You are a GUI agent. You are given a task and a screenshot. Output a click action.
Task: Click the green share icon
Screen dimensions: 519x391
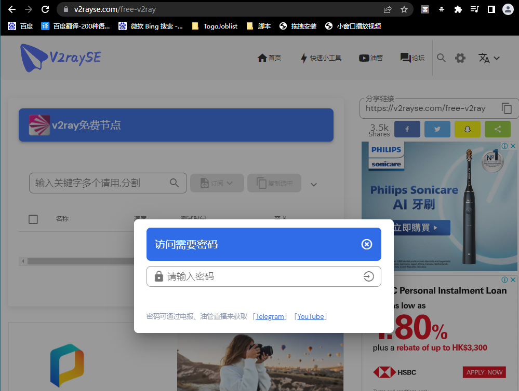click(497, 129)
